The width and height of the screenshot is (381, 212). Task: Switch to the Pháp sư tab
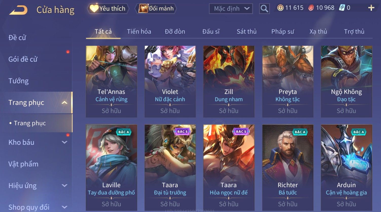tap(283, 32)
